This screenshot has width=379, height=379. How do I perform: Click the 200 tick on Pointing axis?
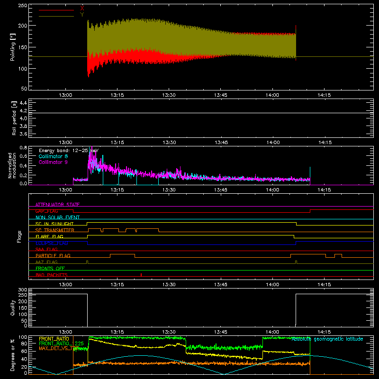(x=23, y=26)
